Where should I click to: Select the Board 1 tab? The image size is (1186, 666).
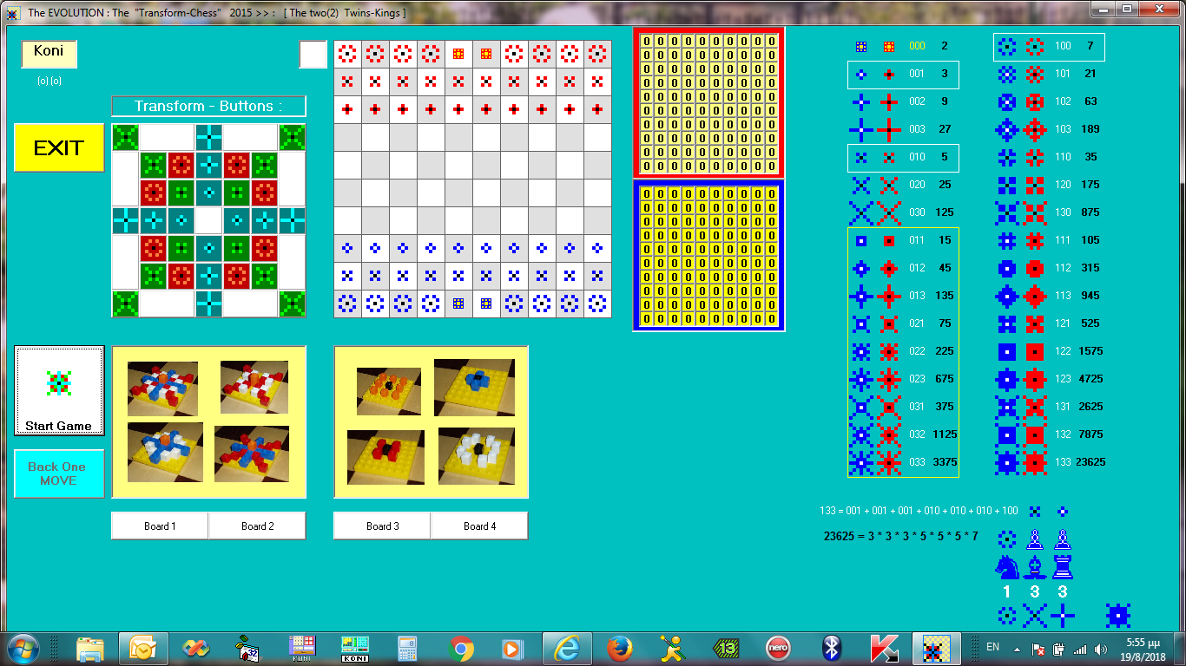pyautogui.click(x=160, y=526)
